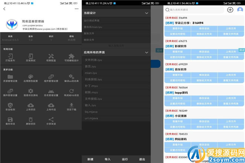Tap 查看文件列表 for folder 316494
245x163 pixels.
click(231, 34)
